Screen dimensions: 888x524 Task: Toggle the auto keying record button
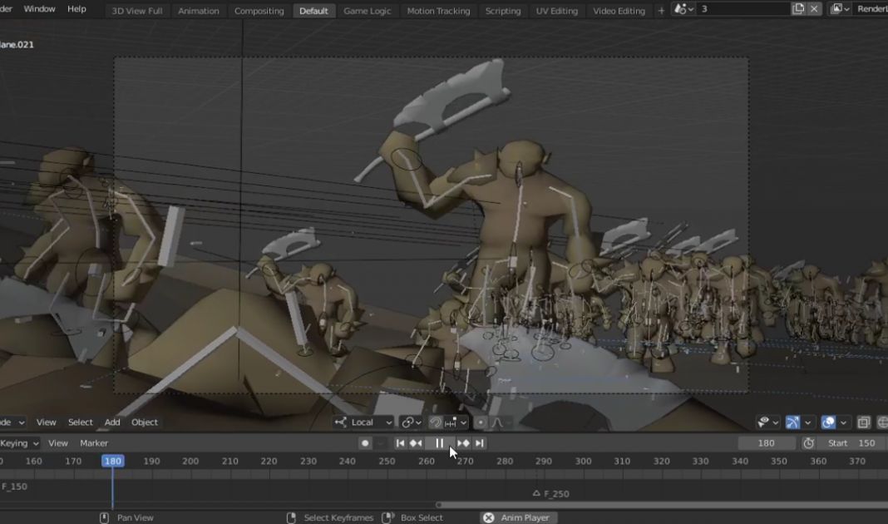coord(364,443)
